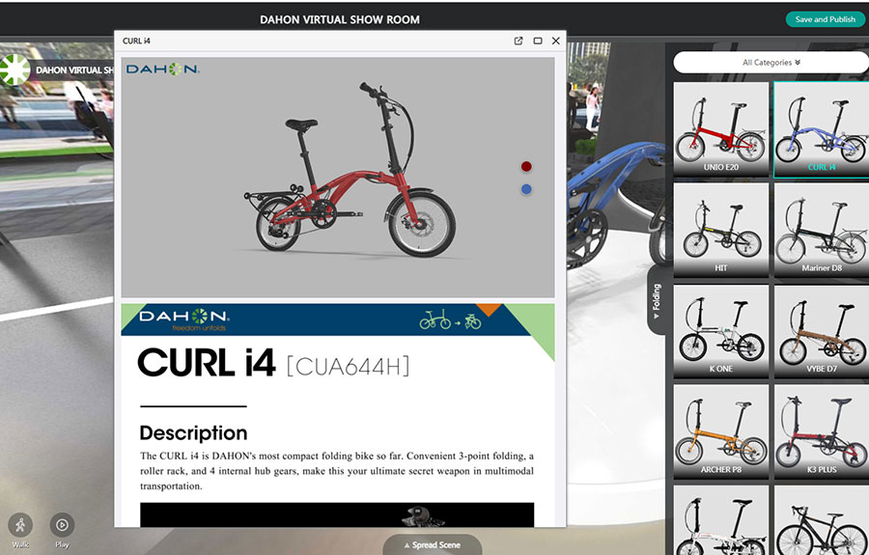Screen dimensions: 869x555
Task: Expand the Spread Scene panel
Action: pos(432,545)
